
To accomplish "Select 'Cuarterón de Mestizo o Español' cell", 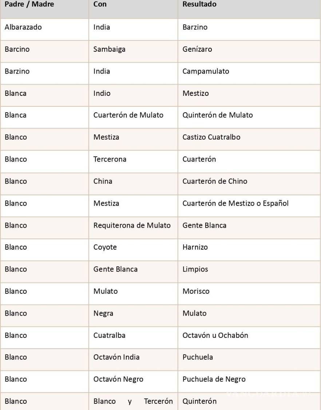I will pos(235,203).
